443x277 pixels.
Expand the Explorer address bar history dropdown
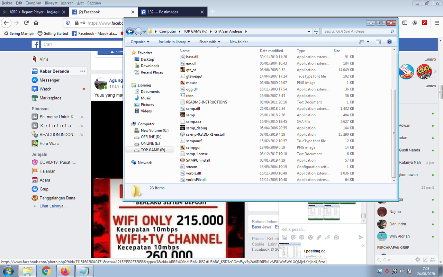[x=309, y=32]
